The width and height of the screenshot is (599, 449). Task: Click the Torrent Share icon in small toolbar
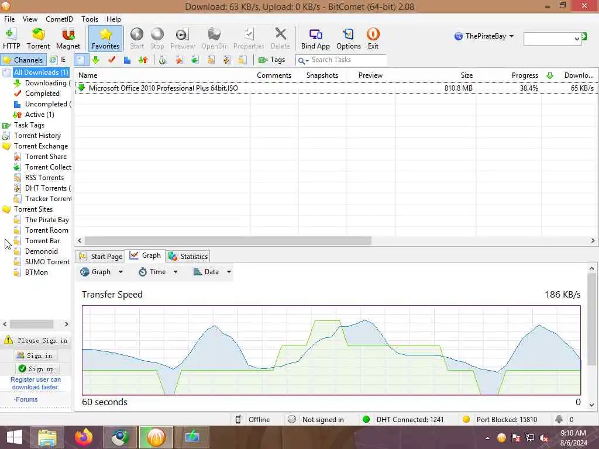[x=179, y=60]
